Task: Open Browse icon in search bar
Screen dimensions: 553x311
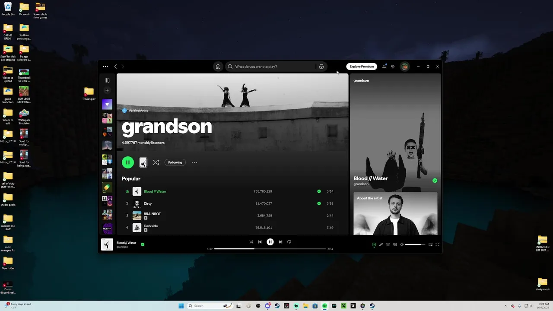Action: click(x=321, y=67)
